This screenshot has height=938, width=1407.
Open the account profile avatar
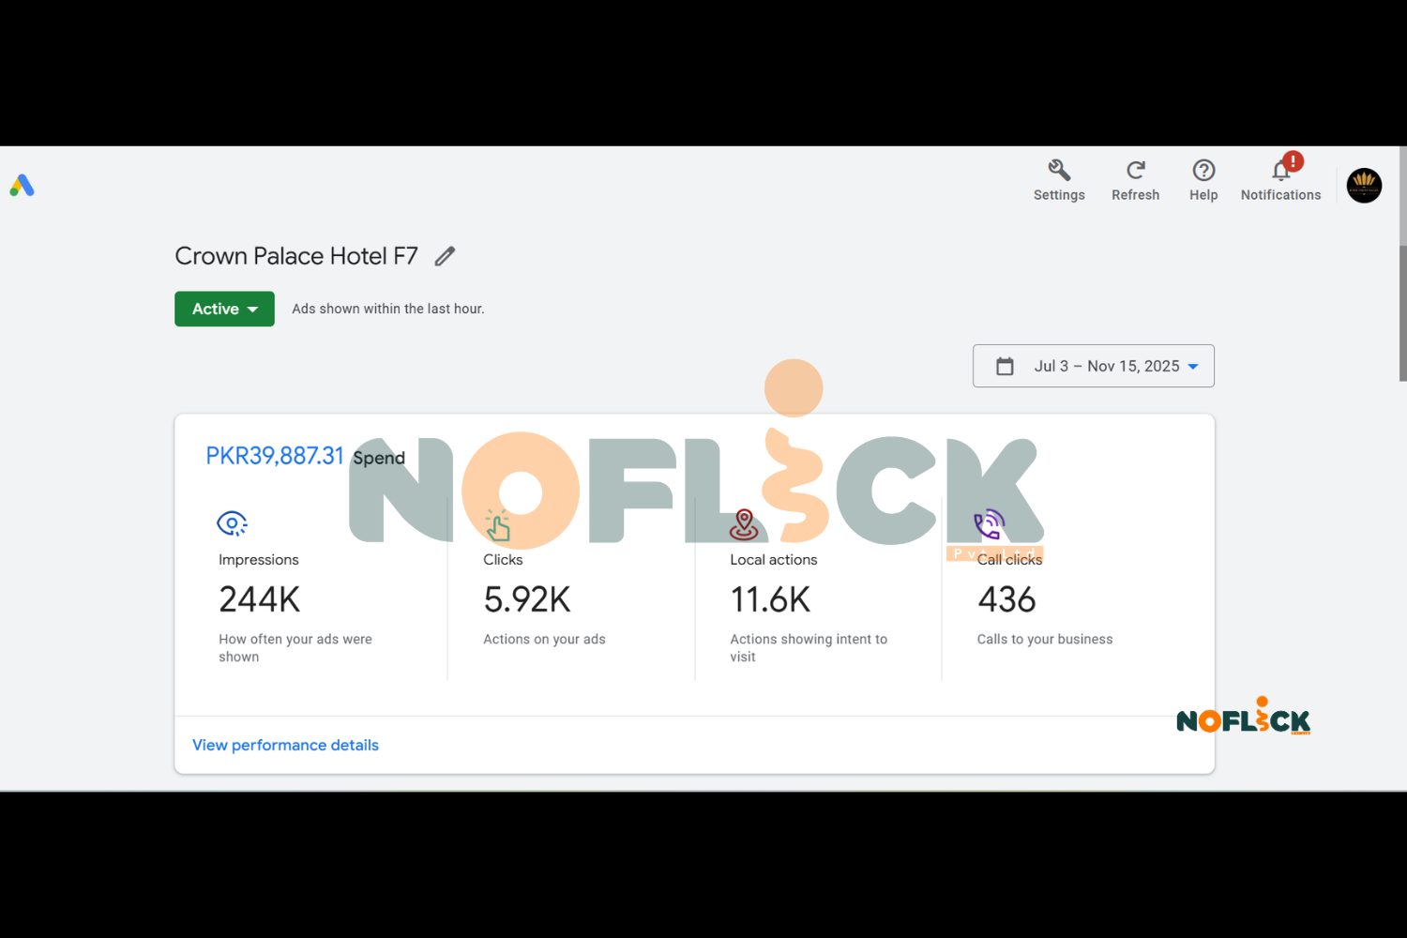pyautogui.click(x=1364, y=185)
